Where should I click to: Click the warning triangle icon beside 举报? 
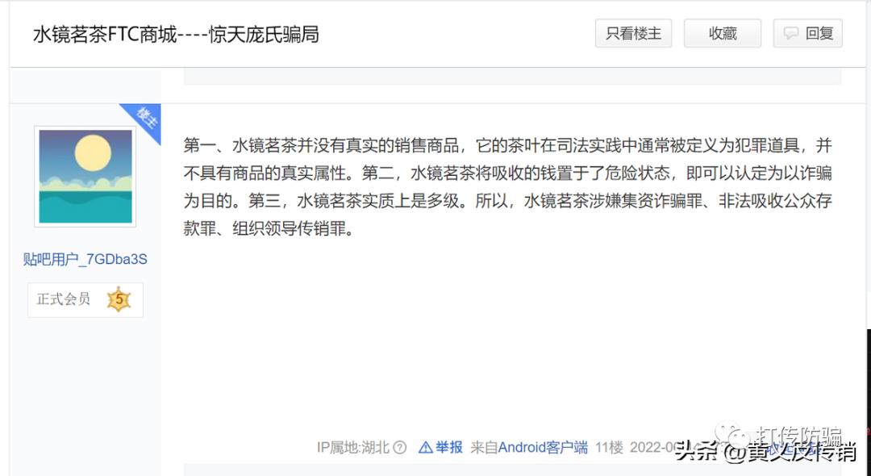[x=426, y=447]
